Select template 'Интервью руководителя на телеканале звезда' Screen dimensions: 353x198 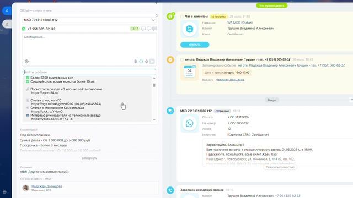coord(66,116)
